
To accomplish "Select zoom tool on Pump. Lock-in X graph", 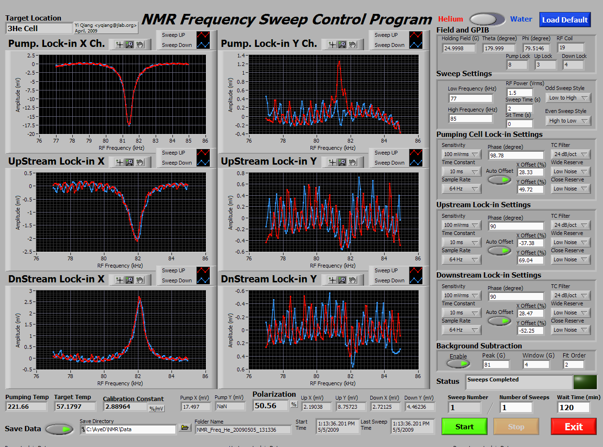I will [x=129, y=45].
